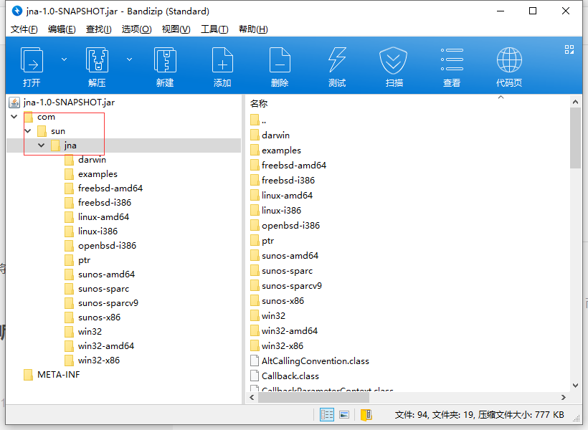Click the 扫描 (Scan) shield icon
This screenshot has width=588, height=430.
[x=393, y=60]
